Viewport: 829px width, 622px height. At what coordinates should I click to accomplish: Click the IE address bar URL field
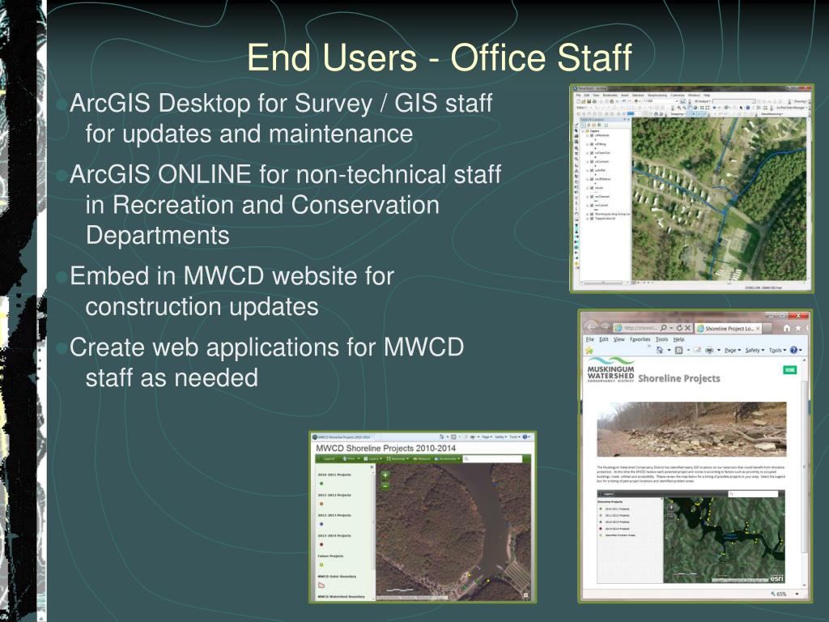click(641, 328)
